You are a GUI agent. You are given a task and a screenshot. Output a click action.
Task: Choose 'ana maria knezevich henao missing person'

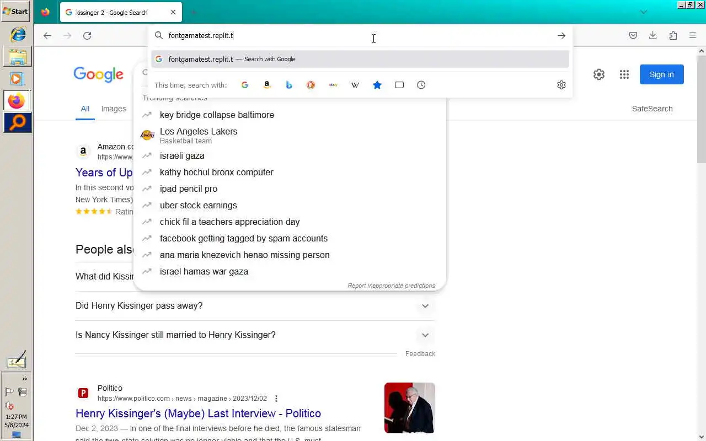point(290,255)
